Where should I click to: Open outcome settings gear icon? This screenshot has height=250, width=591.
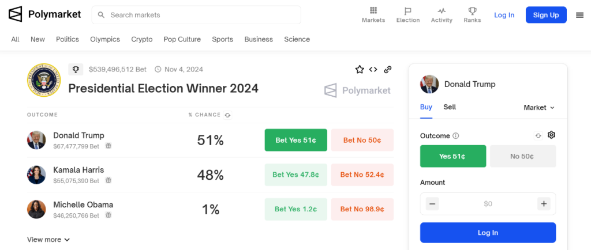point(551,135)
